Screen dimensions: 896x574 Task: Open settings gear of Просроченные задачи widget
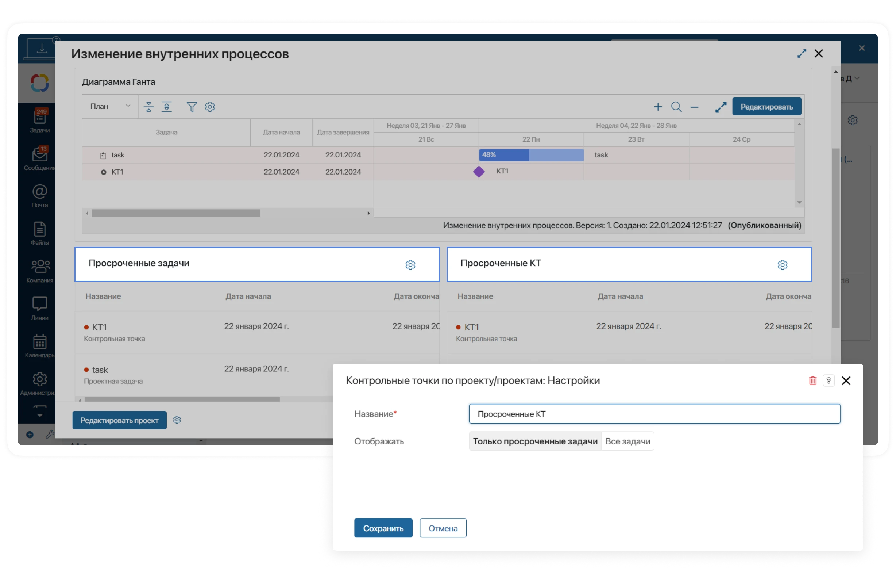click(410, 265)
